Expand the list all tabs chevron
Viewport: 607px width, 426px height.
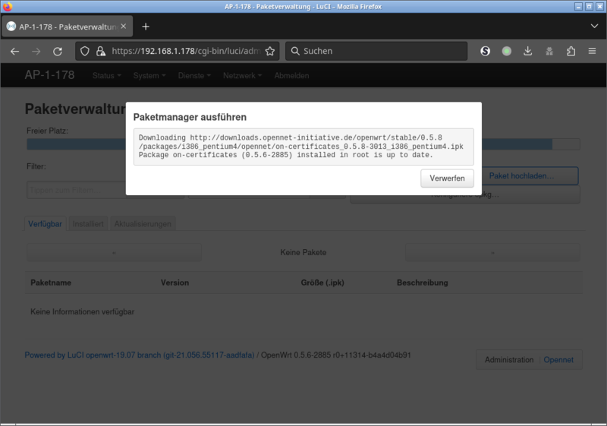[594, 27]
